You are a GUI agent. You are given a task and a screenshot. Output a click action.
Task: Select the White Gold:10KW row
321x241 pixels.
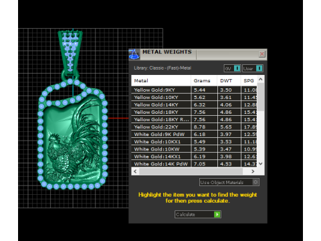click(x=194, y=149)
